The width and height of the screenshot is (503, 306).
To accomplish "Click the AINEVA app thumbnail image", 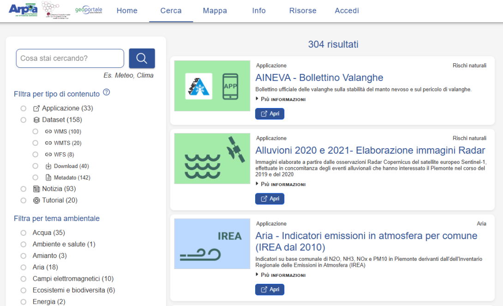I will tap(212, 86).
